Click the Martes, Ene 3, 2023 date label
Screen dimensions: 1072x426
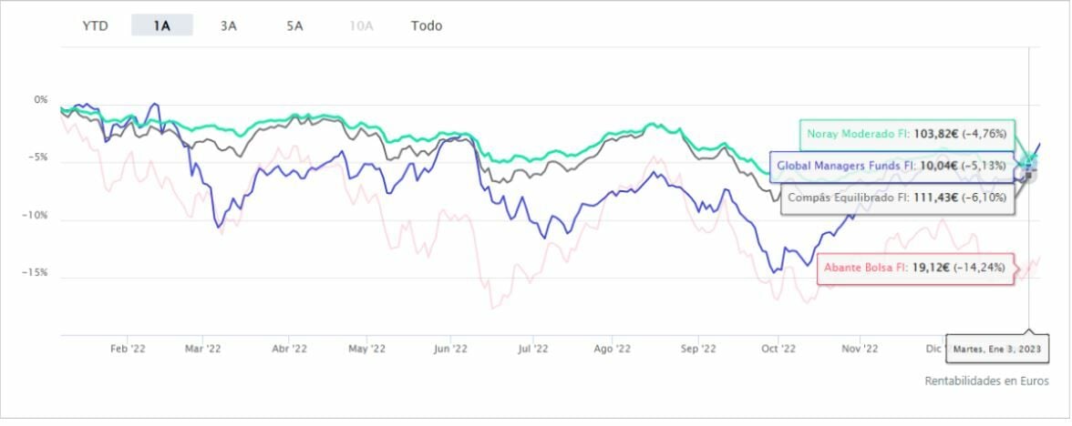pyautogui.click(x=995, y=349)
